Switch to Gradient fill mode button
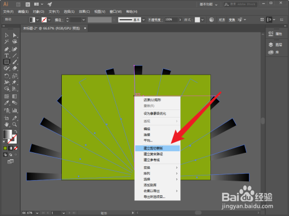Viewport: 289px width, 216px height. pyautogui.click(x=10, y=148)
